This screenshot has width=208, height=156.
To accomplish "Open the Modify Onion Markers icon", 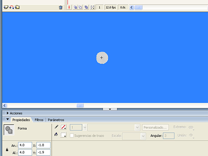I will click(x=92, y=7).
